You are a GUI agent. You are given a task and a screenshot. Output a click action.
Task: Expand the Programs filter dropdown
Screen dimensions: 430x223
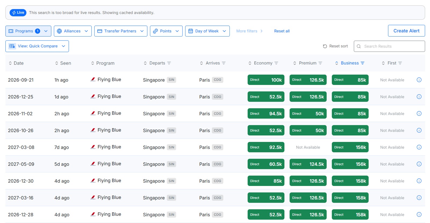click(x=28, y=31)
